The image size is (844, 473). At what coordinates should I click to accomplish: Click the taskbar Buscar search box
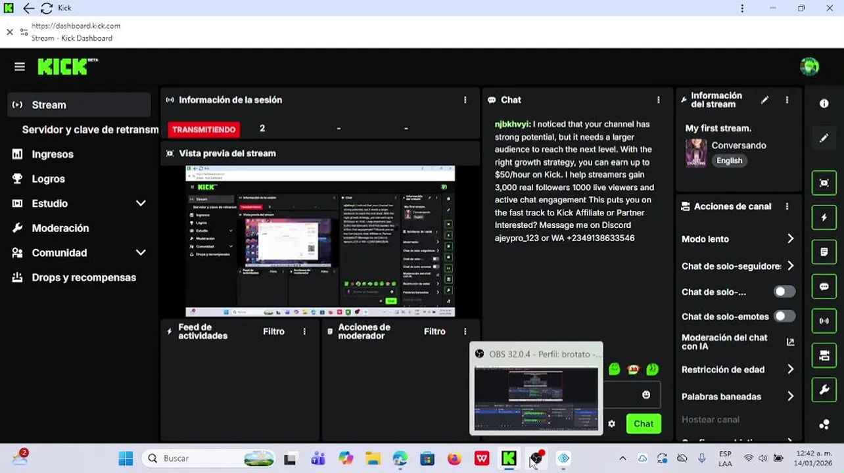[209, 459]
